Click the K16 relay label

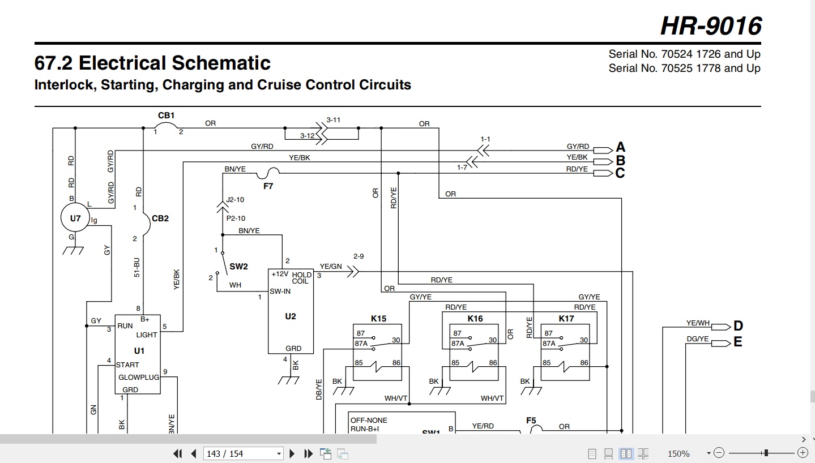tap(475, 319)
